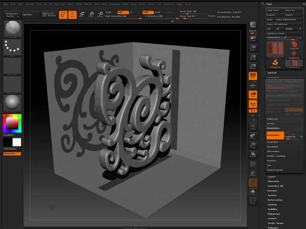306x229 pixels.
Task: Click the Zoom canvas icon
Action: click(253, 47)
